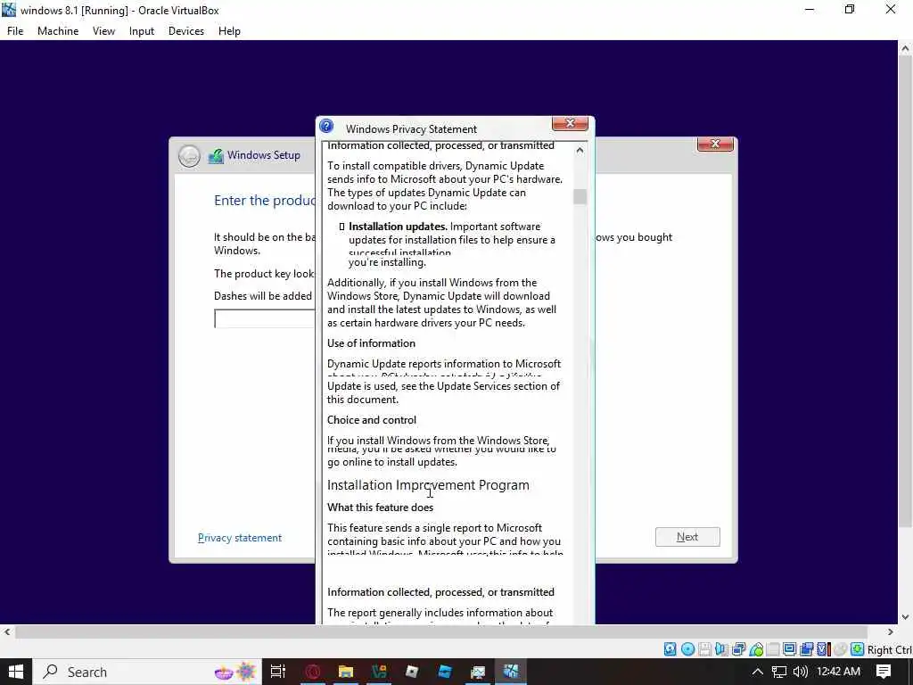Screen dimensions: 913x685
Task: Click the horizontal scrollbar thumb
Action: pos(441,632)
